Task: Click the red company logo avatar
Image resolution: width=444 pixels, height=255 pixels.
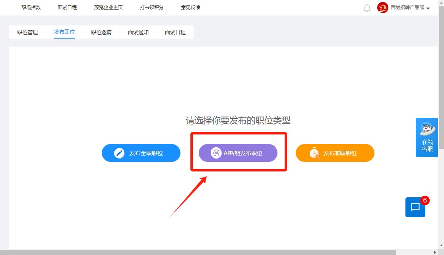Action: pyautogui.click(x=382, y=8)
